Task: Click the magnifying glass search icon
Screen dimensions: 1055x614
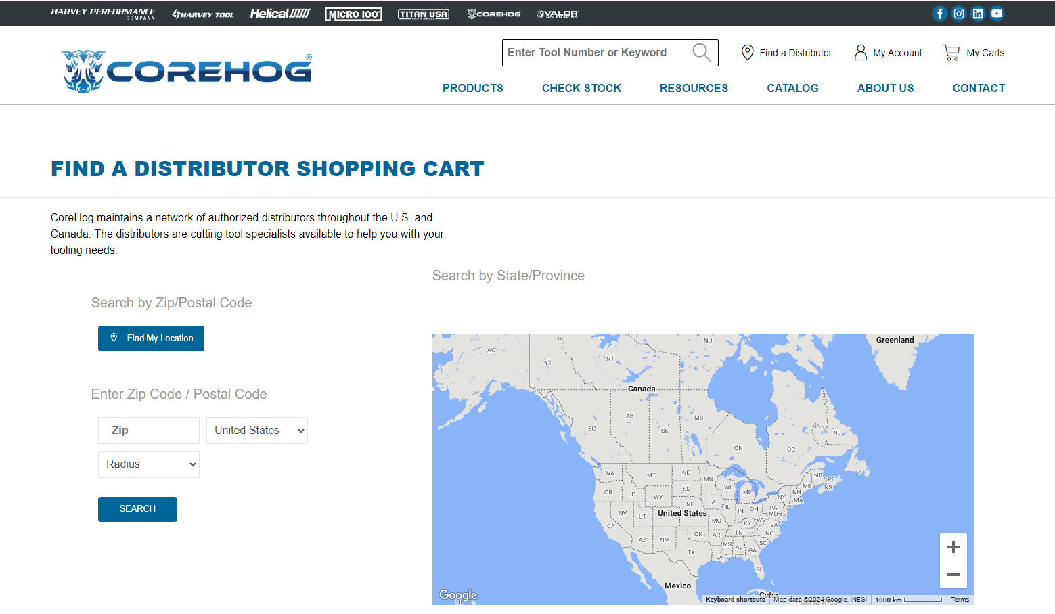Action: pyautogui.click(x=701, y=53)
